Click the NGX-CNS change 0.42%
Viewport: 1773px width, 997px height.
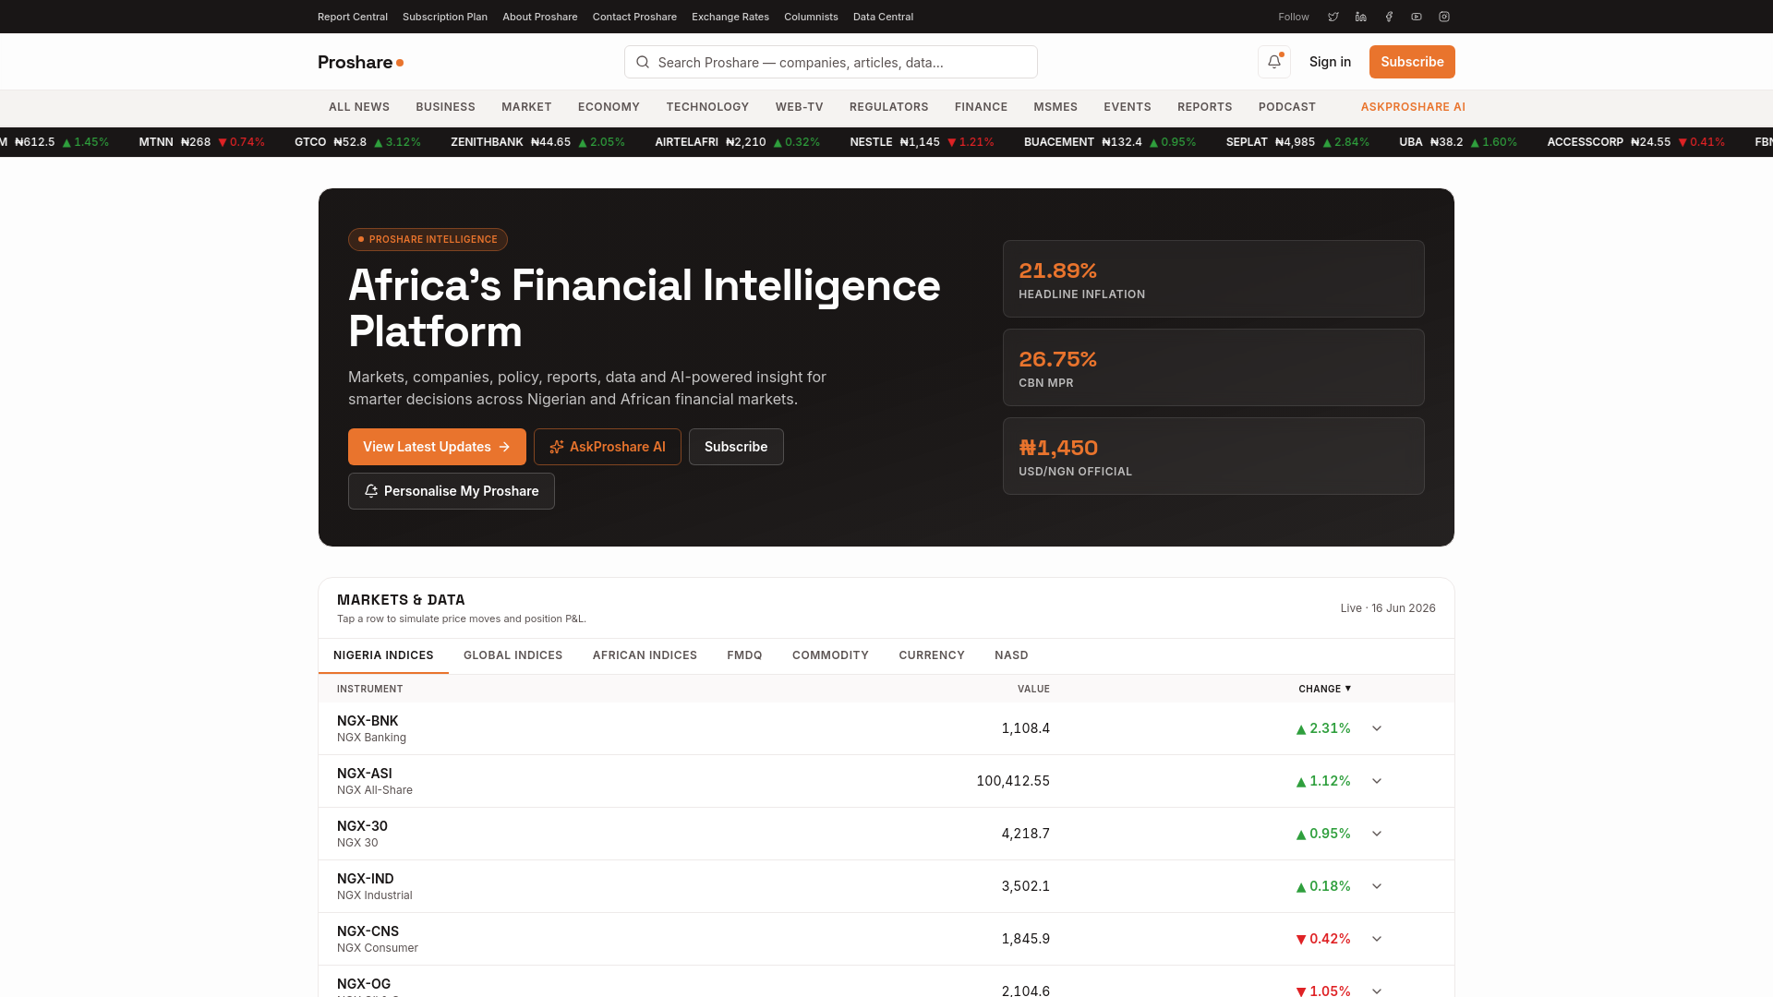1323,939
